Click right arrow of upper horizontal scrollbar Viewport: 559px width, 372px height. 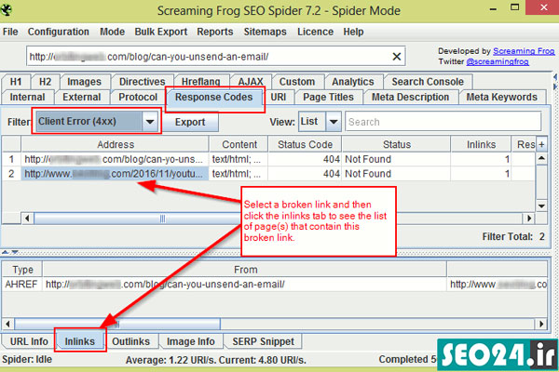[x=529, y=218]
